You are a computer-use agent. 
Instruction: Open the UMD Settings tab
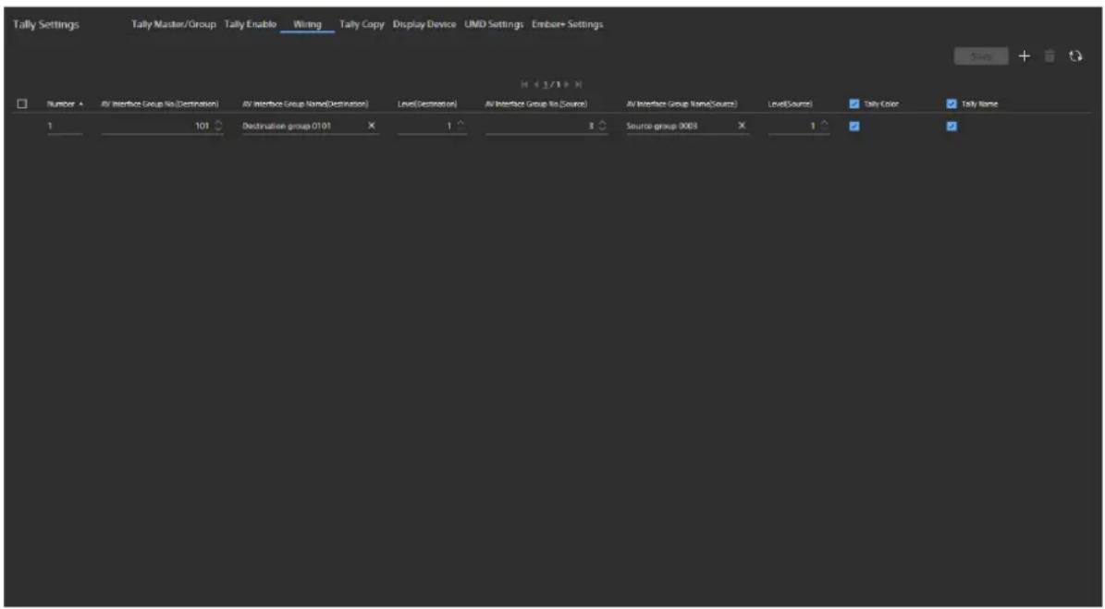click(493, 25)
